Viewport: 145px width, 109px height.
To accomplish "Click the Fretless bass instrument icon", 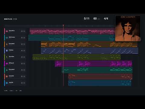I will coord(7,51).
